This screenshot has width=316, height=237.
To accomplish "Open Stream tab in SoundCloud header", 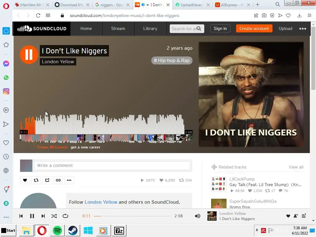I will (118, 29).
